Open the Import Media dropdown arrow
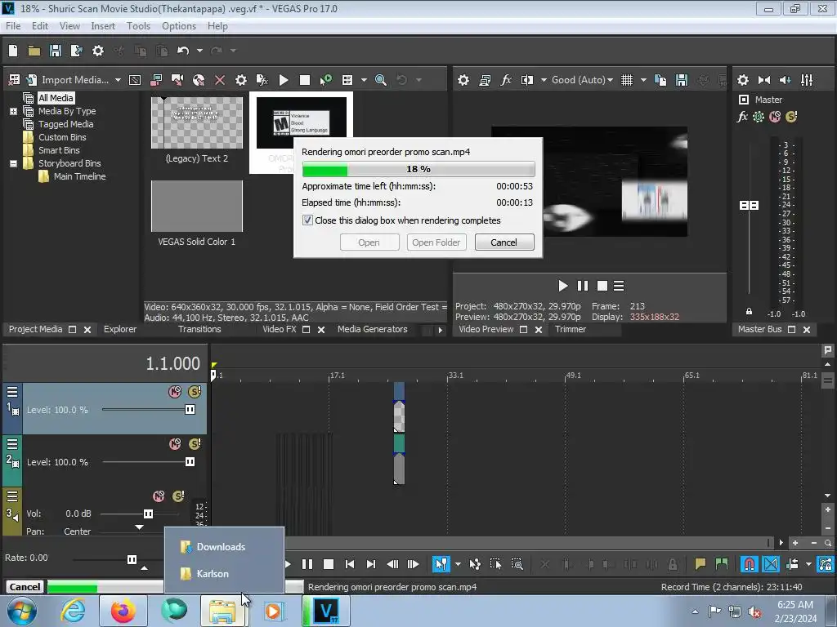This screenshot has height=627, width=837. pyautogui.click(x=118, y=80)
